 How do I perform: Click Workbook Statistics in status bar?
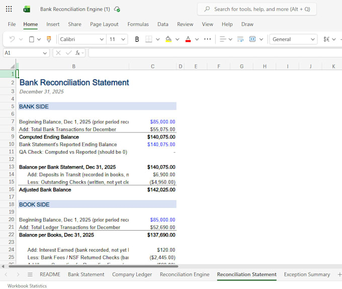(27, 285)
